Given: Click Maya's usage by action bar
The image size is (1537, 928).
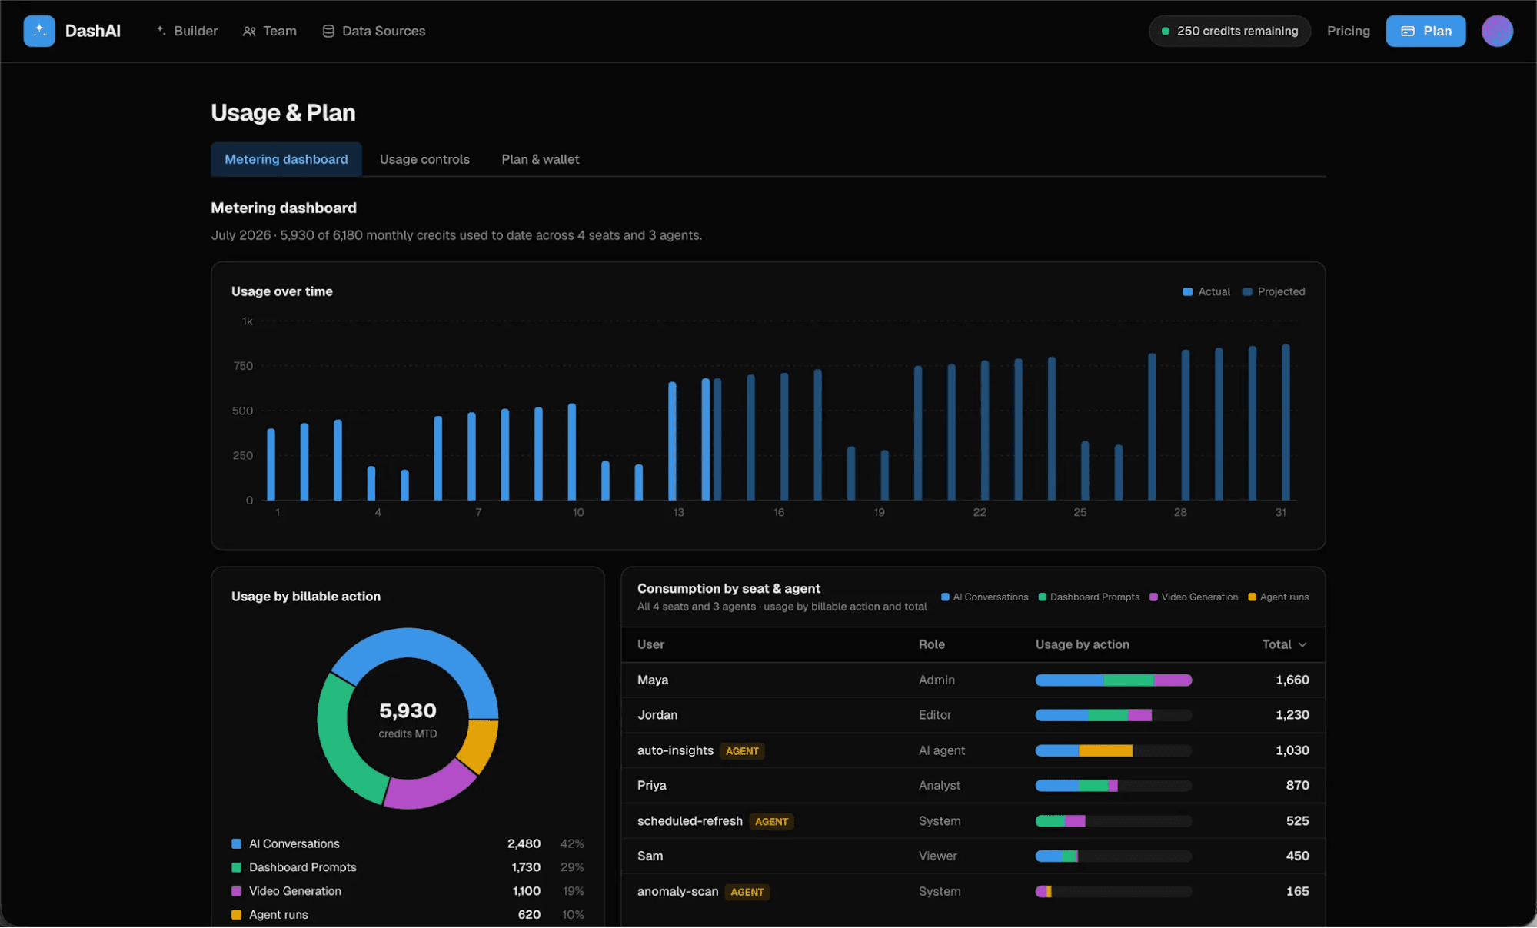Looking at the screenshot, I should [1113, 680].
